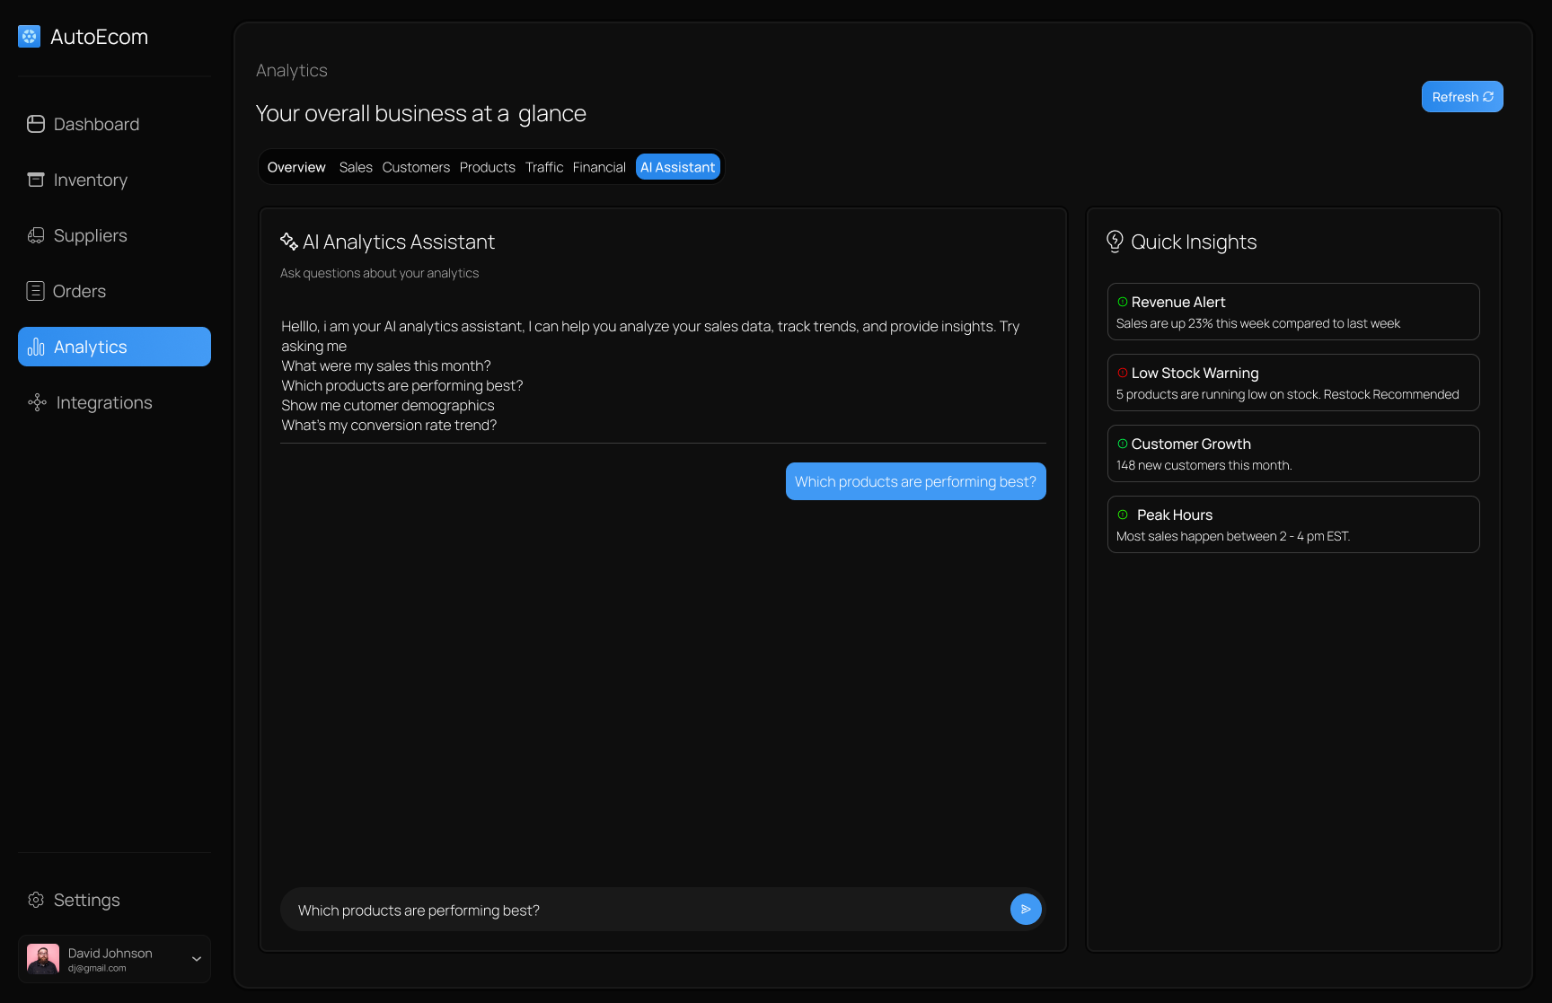Switch to the Sales tab
Screen dimensions: 1552x1003
click(356, 167)
